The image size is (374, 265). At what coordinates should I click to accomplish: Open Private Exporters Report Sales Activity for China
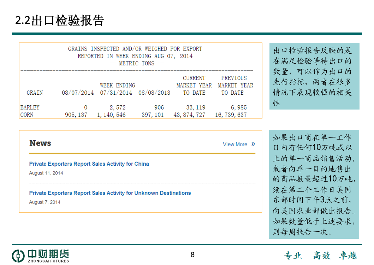click(x=89, y=164)
